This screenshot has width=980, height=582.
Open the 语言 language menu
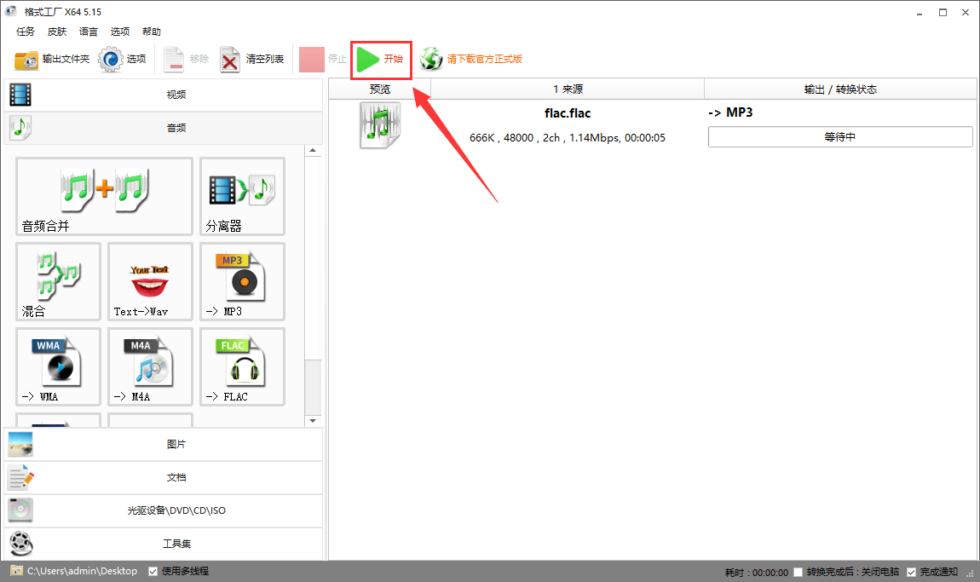88,31
